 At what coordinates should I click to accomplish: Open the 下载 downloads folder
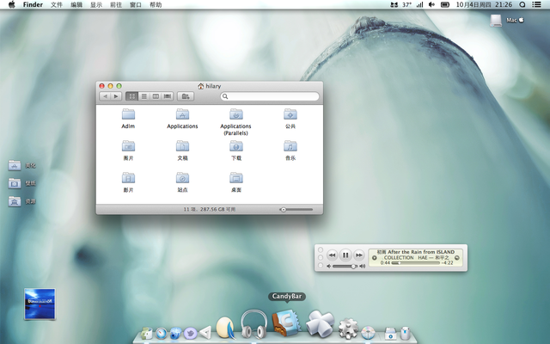pos(235,146)
